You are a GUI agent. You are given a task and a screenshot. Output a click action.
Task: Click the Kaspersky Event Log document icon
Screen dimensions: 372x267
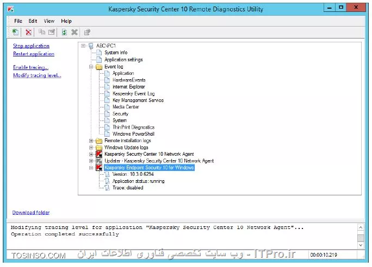pyautogui.click(x=107, y=94)
